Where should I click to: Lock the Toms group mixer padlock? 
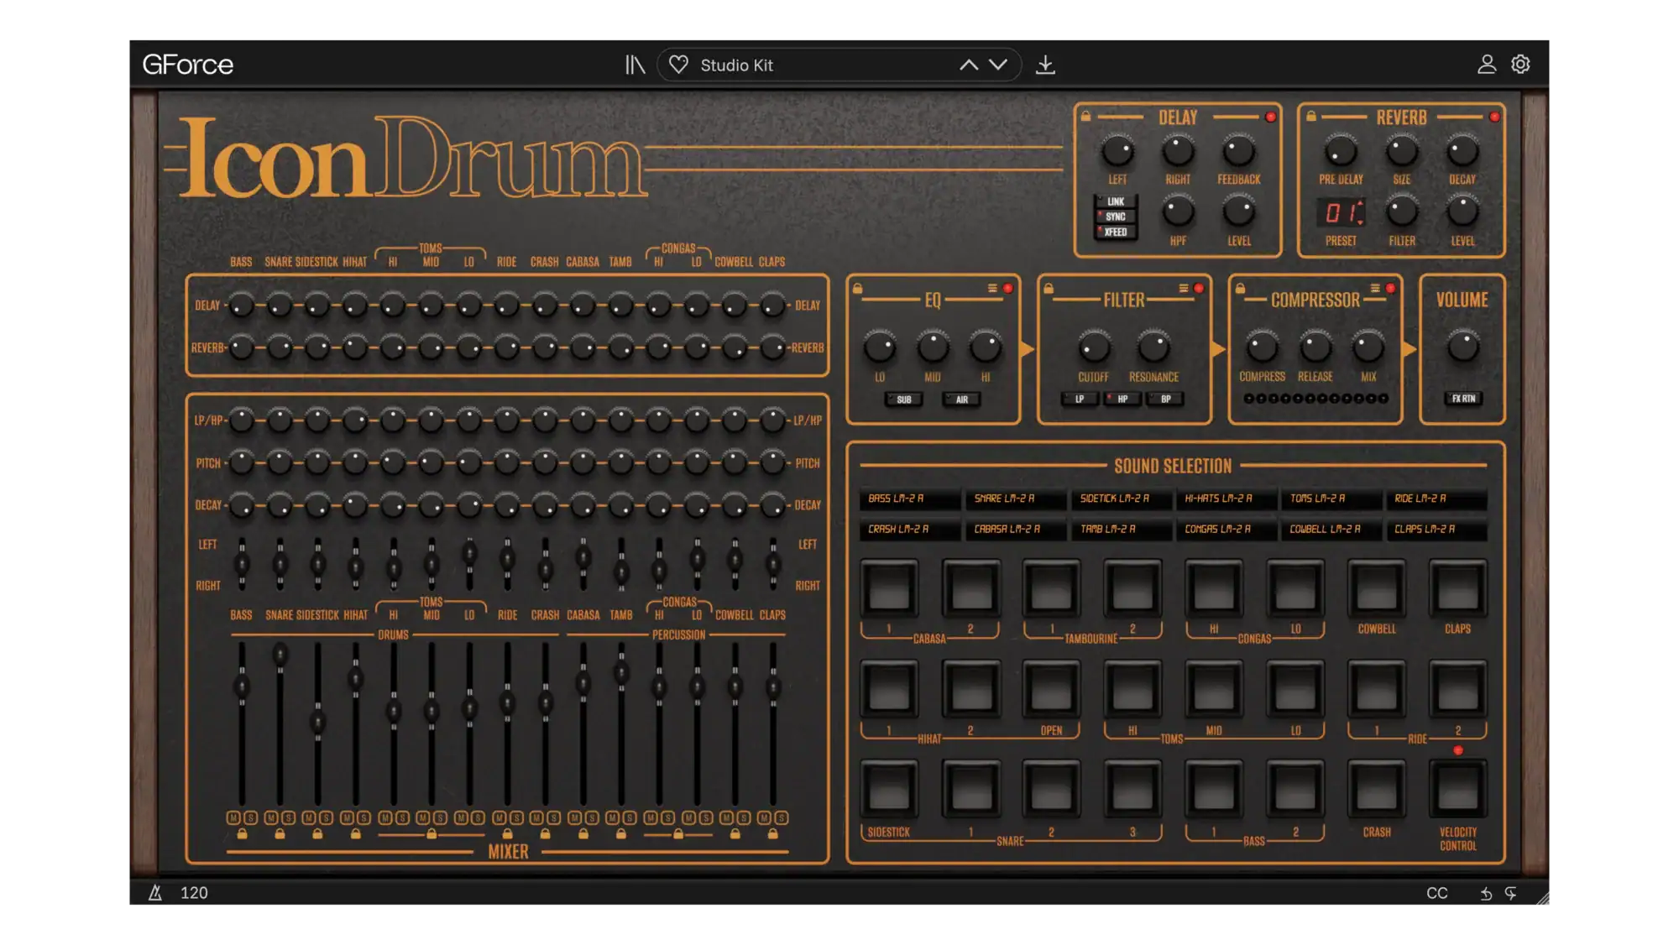point(432,834)
